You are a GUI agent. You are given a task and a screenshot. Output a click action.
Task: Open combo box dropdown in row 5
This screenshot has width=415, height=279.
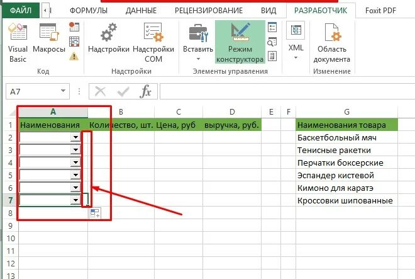75,175
